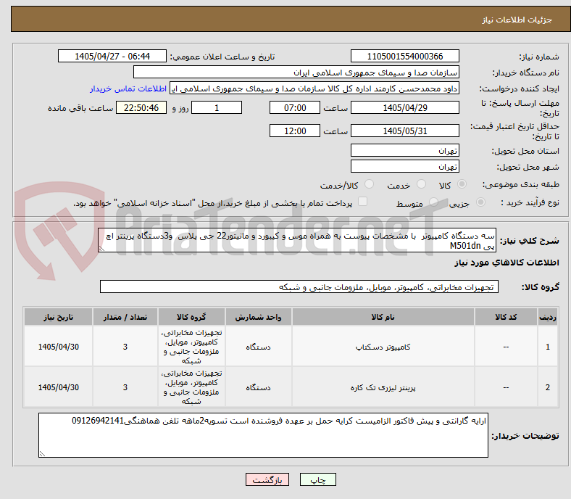Click the request creator name field
Image resolution: width=571 pixels, height=499 pixels.
click(314, 88)
